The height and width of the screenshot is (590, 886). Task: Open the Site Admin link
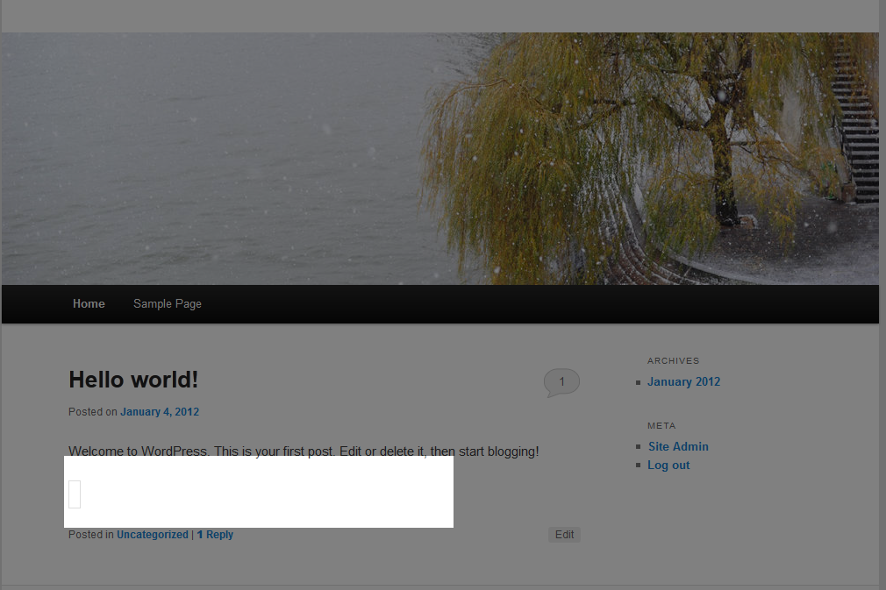(678, 447)
